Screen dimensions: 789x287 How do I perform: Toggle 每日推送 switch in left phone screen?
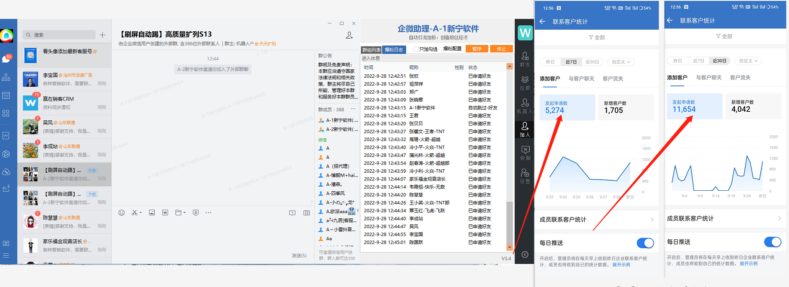645,243
